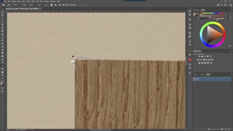Open the History panel icon in dock
This screenshot has height=131, width=233.
click(x=190, y=11)
